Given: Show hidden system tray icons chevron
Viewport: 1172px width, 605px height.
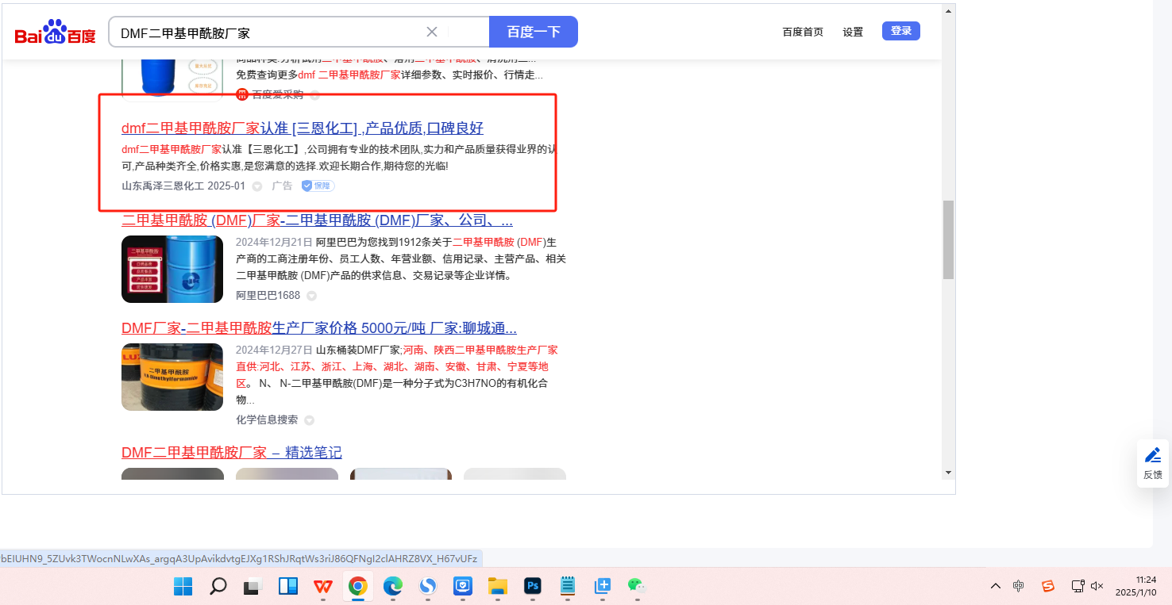Looking at the screenshot, I should pyautogui.click(x=995, y=586).
